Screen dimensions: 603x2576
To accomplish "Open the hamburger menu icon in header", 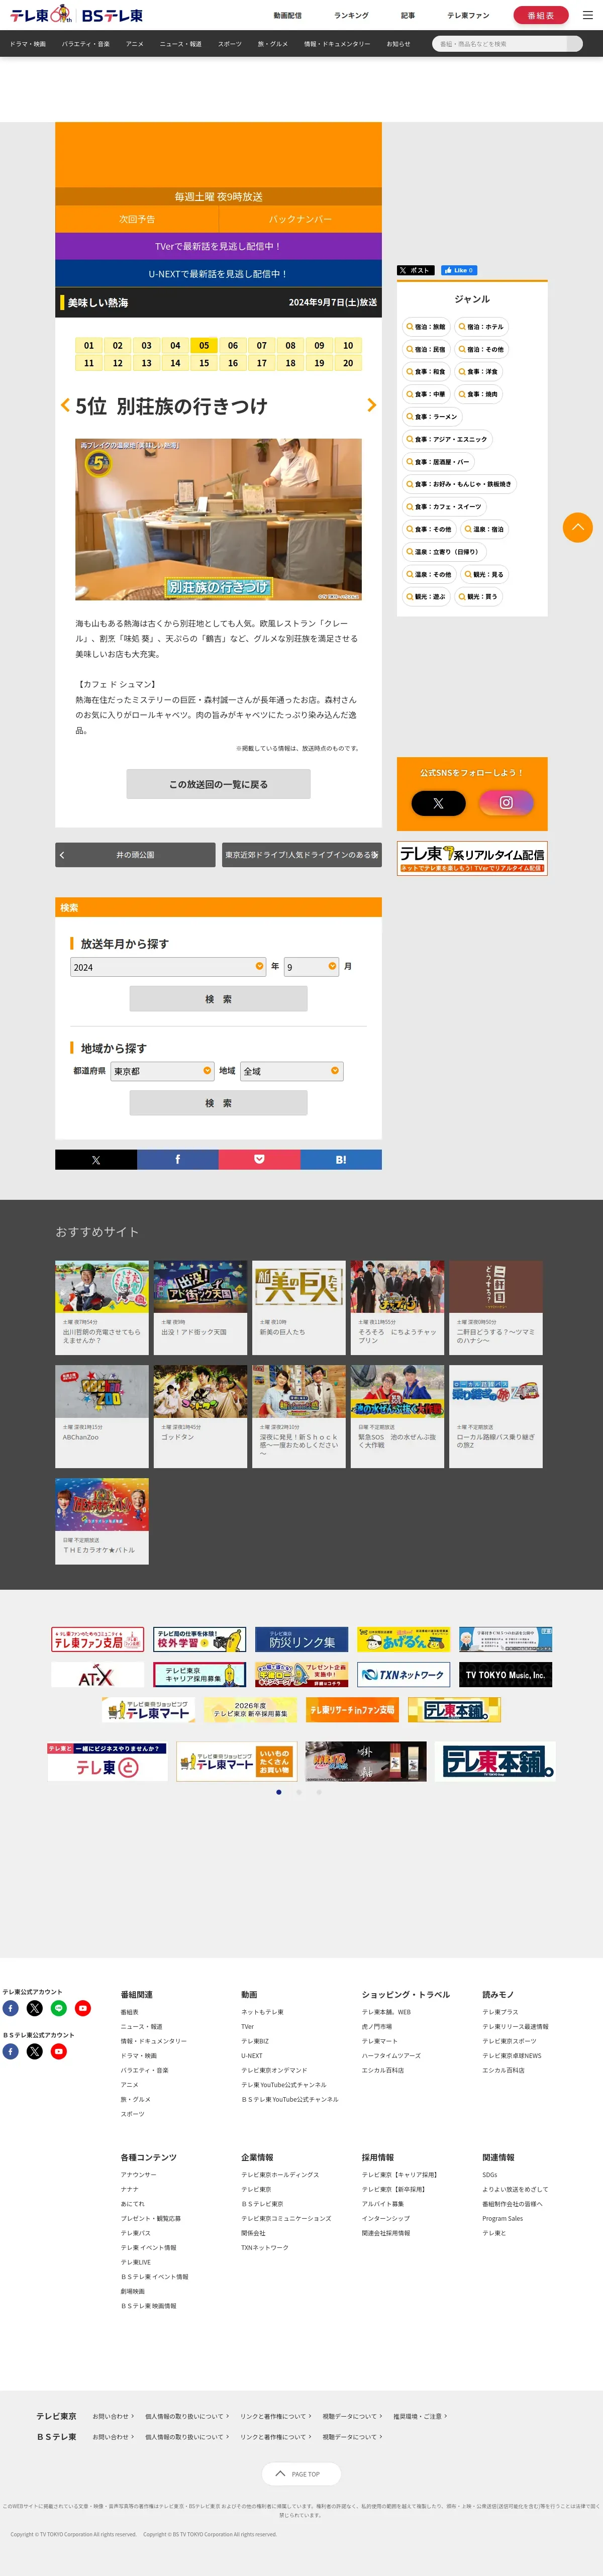I will 588,15.
